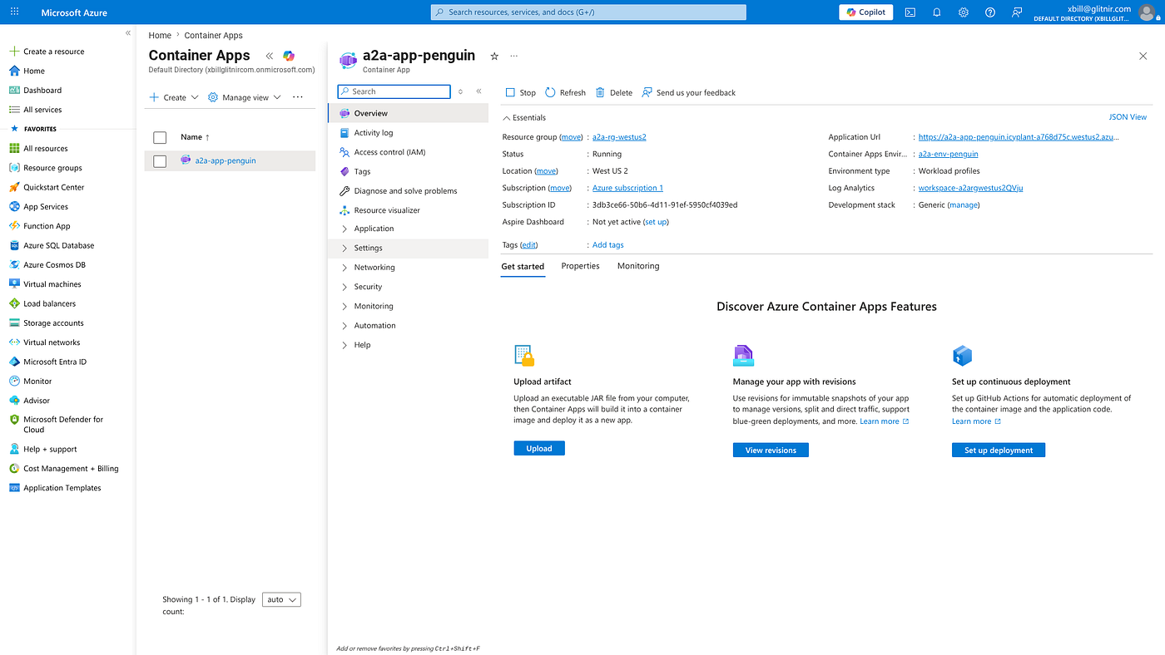Click the help question mark icon
The height and width of the screenshot is (655, 1165).
(x=990, y=12)
